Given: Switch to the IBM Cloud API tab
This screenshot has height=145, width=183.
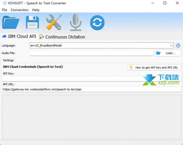Looking at the screenshot, I should [x=19, y=36].
